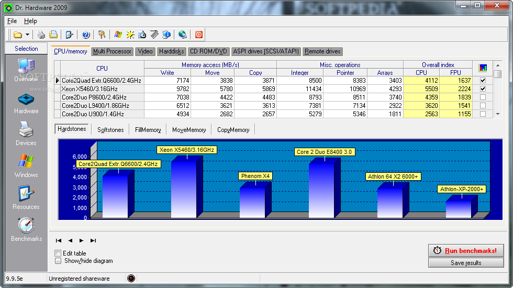The width and height of the screenshot is (513, 288).
Task: Toggle the Show/hide diagram checkbox
Action: point(58,261)
